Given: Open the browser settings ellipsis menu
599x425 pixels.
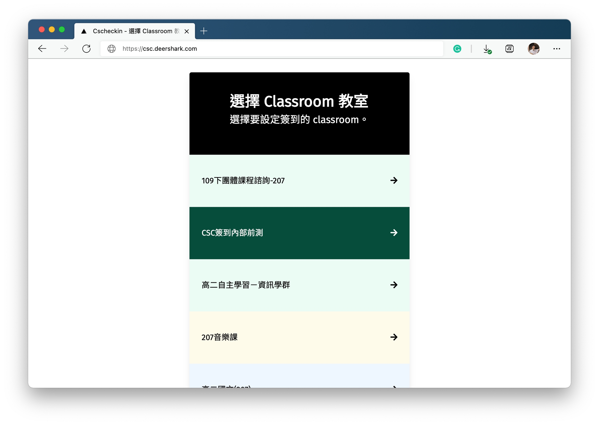Looking at the screenshot, I should (556, 49).
